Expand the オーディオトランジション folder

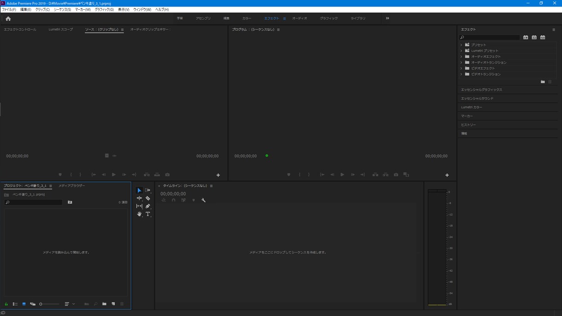click(461, 63)
